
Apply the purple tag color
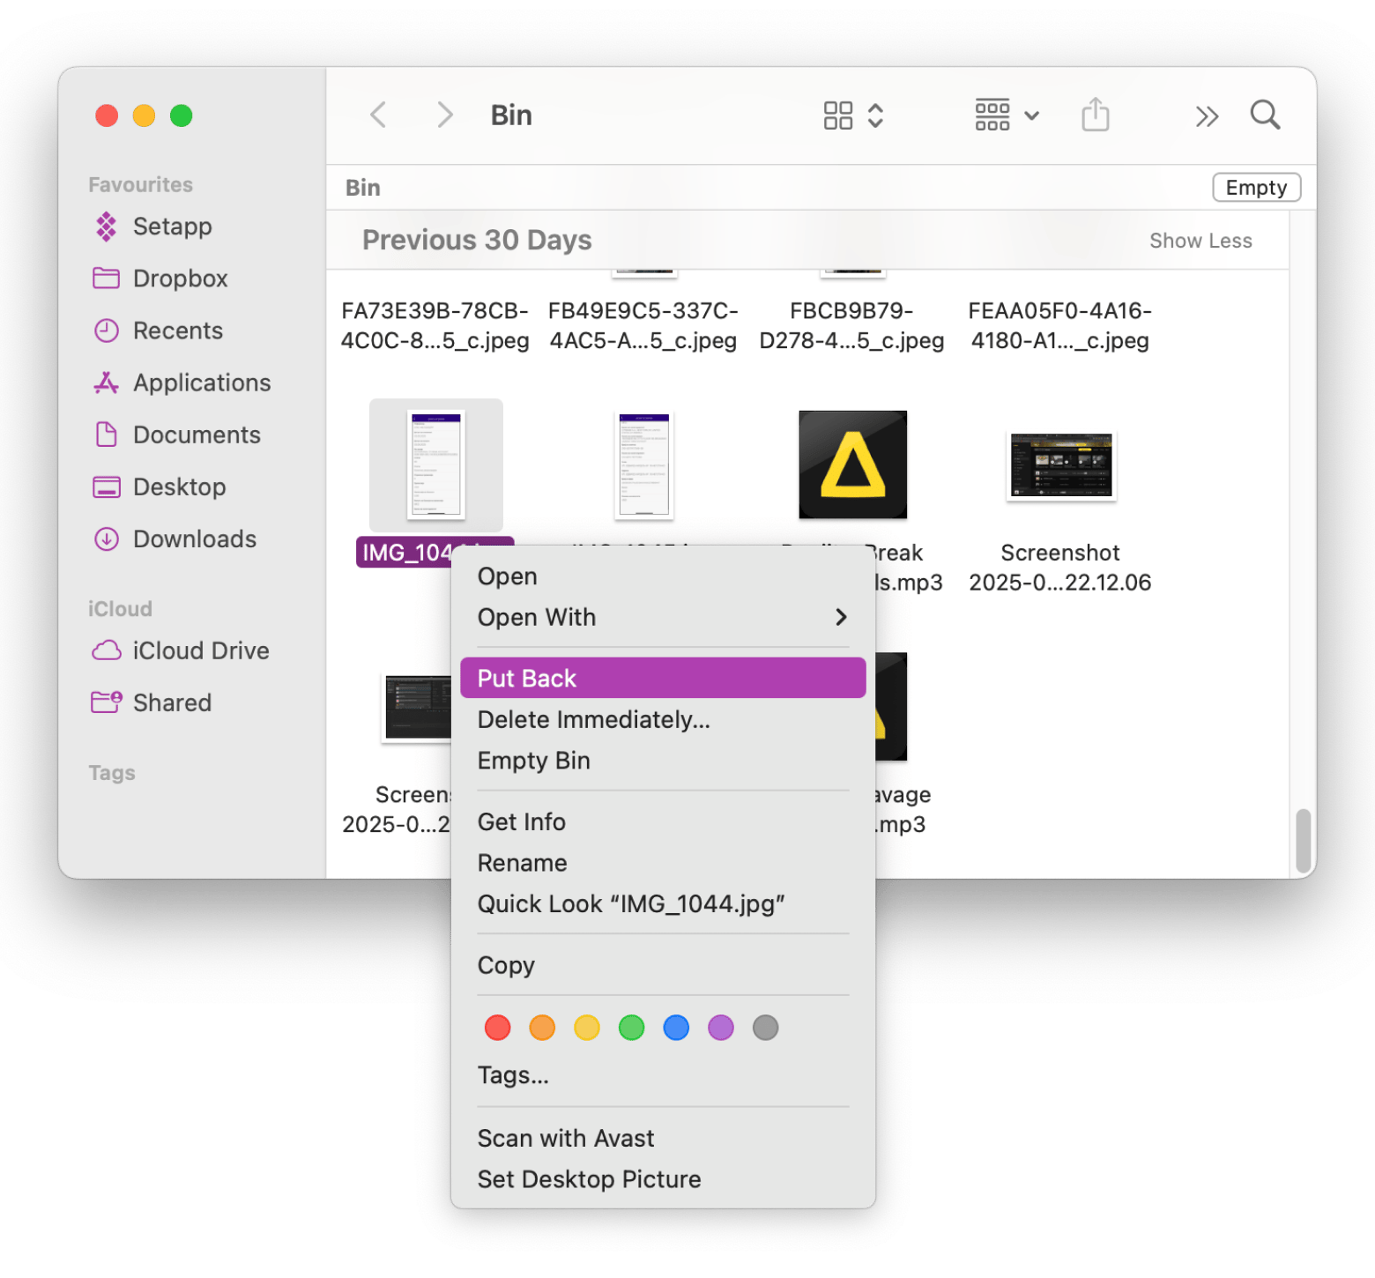[720, 1027]
